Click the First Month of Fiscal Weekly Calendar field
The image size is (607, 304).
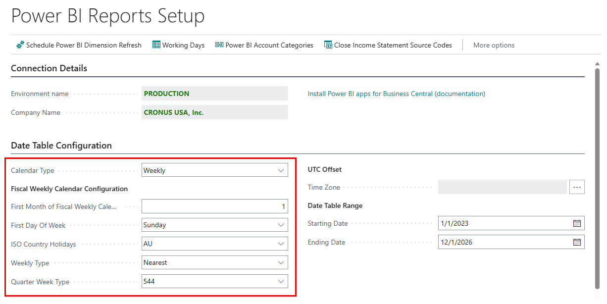click(x=214, y=206)
